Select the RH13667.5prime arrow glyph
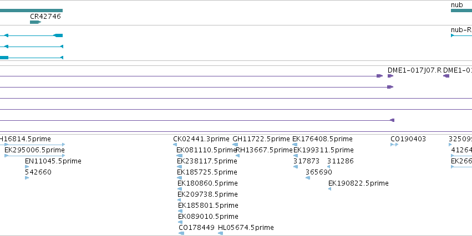 (237, 156)
